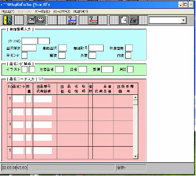
Task: Click the blue 'Data' question-mark icon
Action: click(72, 20)
